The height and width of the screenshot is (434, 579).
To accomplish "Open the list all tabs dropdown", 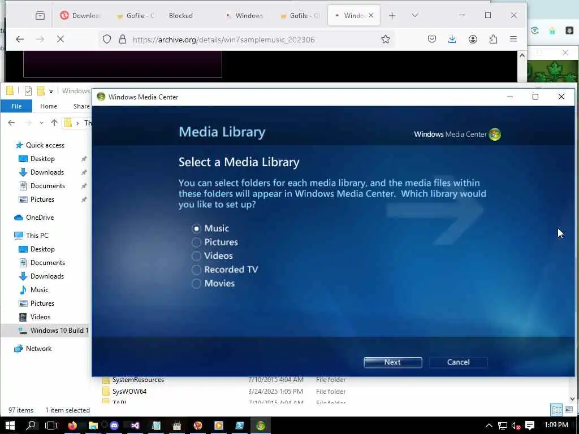I will point(415,15).
